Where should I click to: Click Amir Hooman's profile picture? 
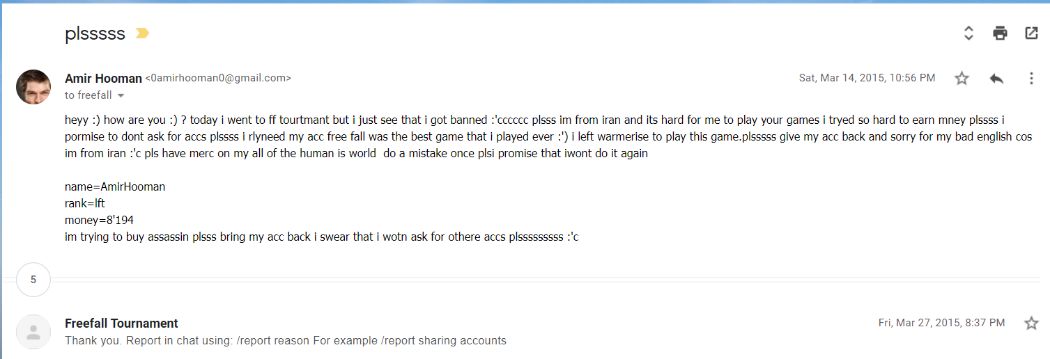(33, 87)
